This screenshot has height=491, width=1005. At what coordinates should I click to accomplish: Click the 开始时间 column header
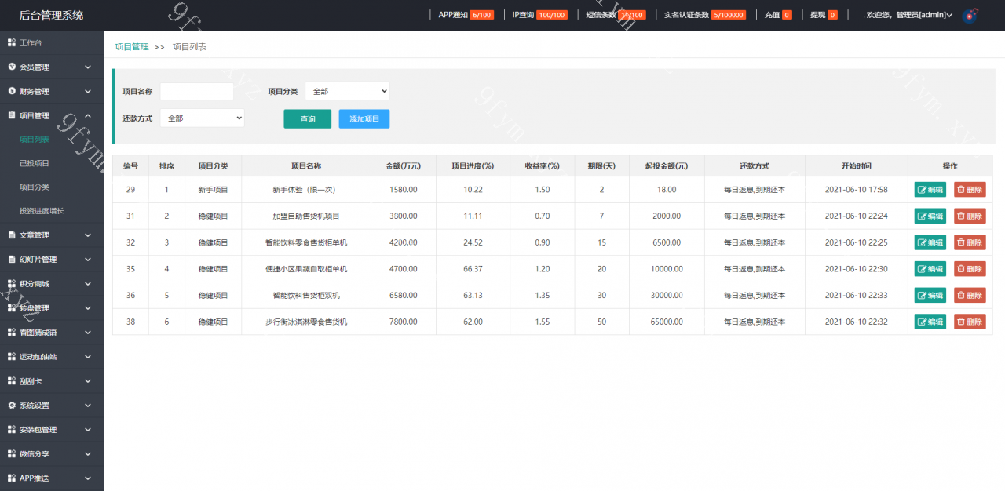[x=857, y=166]
